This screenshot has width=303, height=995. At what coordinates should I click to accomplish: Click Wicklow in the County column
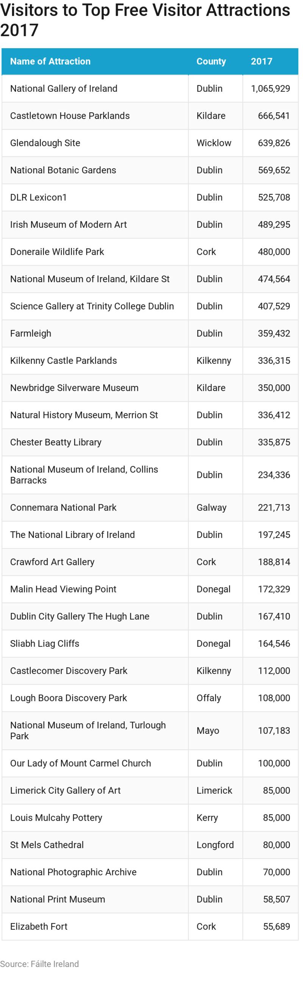214,143
